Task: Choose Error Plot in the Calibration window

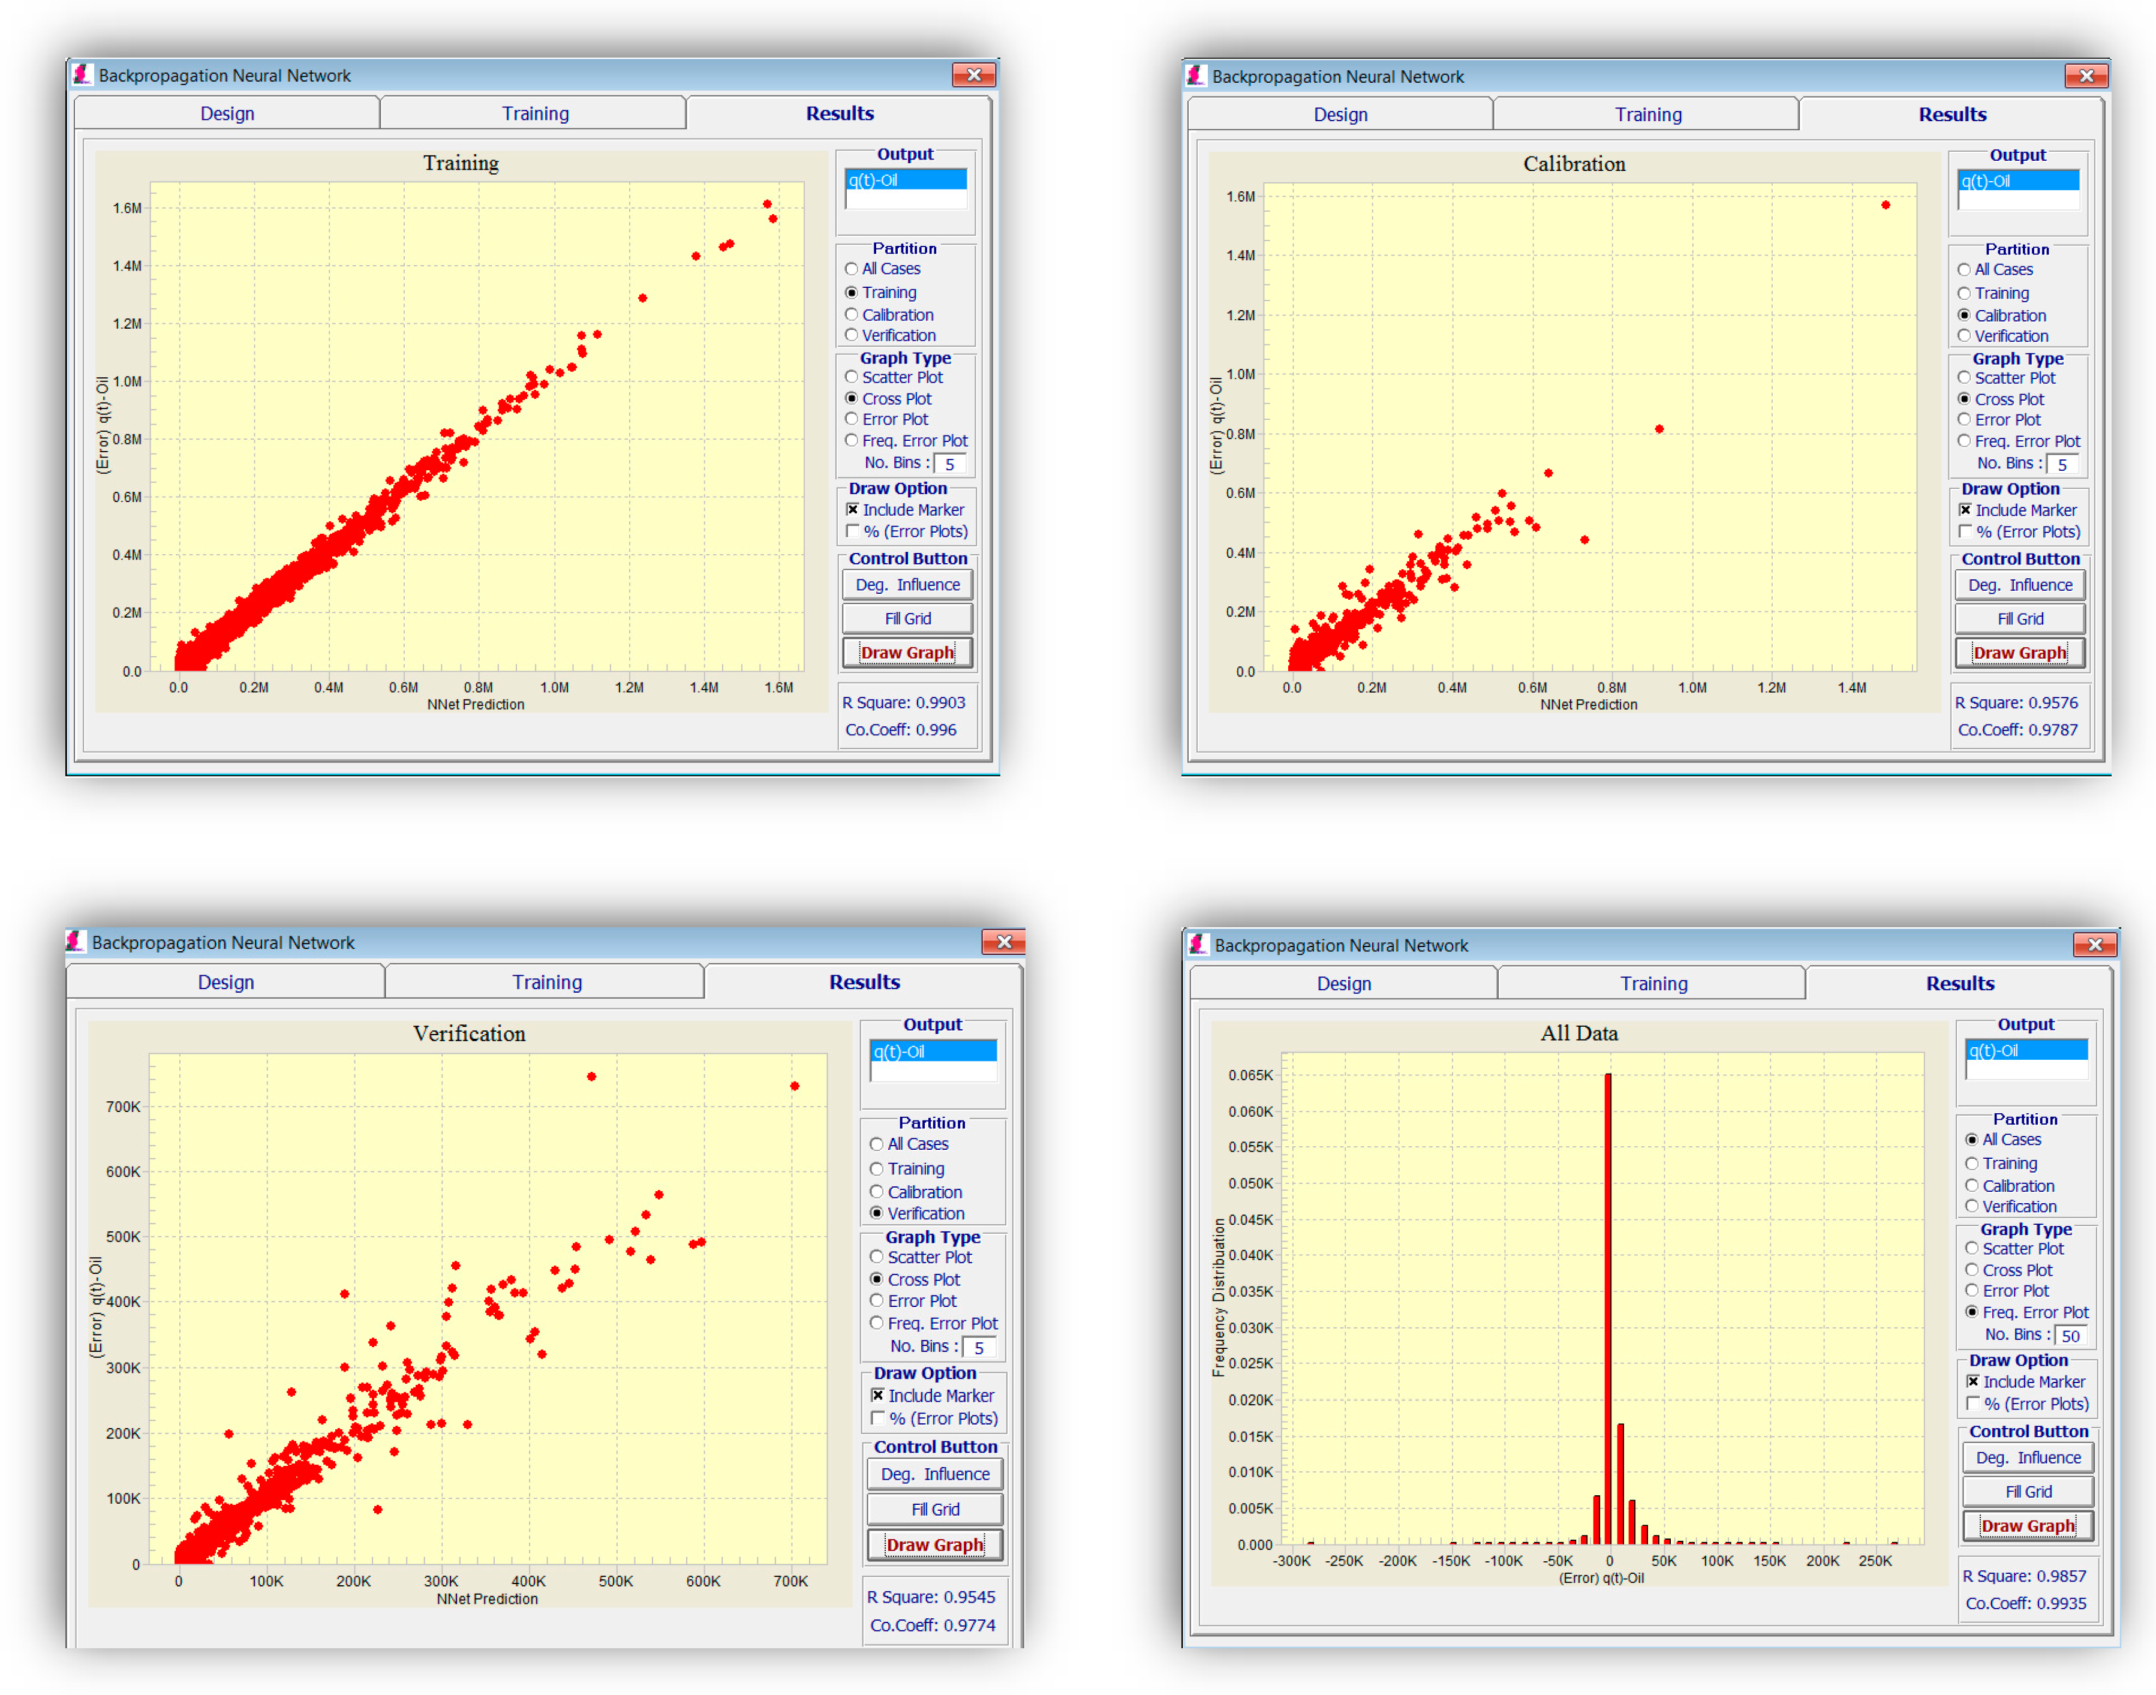Action: click(x=1998, y=420)
